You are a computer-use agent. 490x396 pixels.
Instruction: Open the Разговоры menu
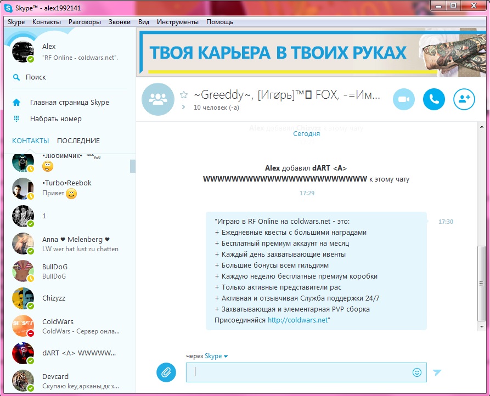(85, 22)
